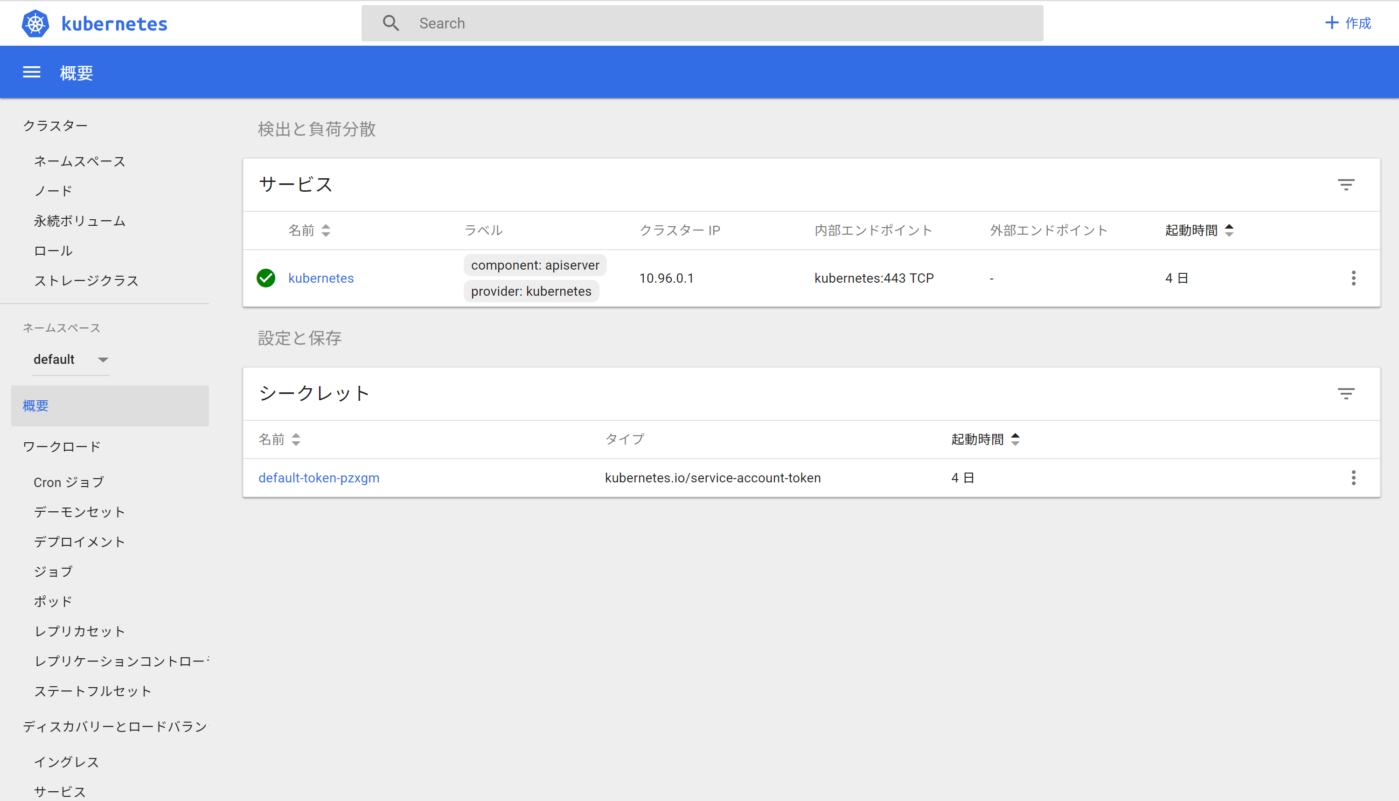
Task: Expand the ワークロード sidebar section
Action: point(62,446)
